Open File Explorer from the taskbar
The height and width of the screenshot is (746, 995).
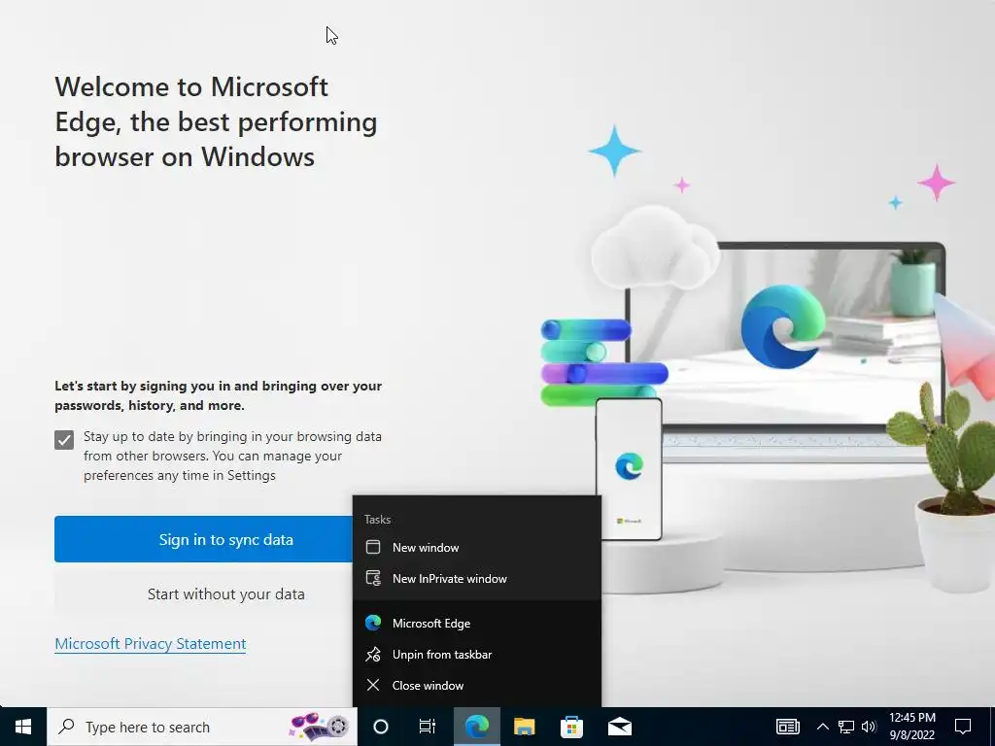pos(524,727)
